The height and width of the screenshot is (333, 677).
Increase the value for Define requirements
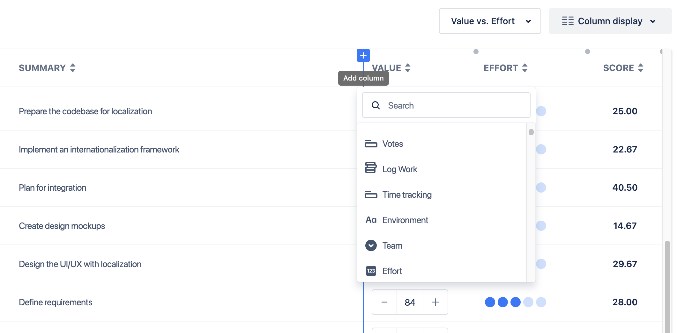click(x=435, y=302)
